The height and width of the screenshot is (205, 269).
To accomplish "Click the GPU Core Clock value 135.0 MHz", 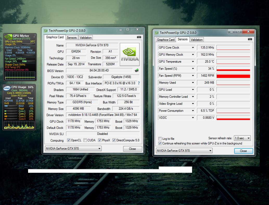I will [206, 48].
